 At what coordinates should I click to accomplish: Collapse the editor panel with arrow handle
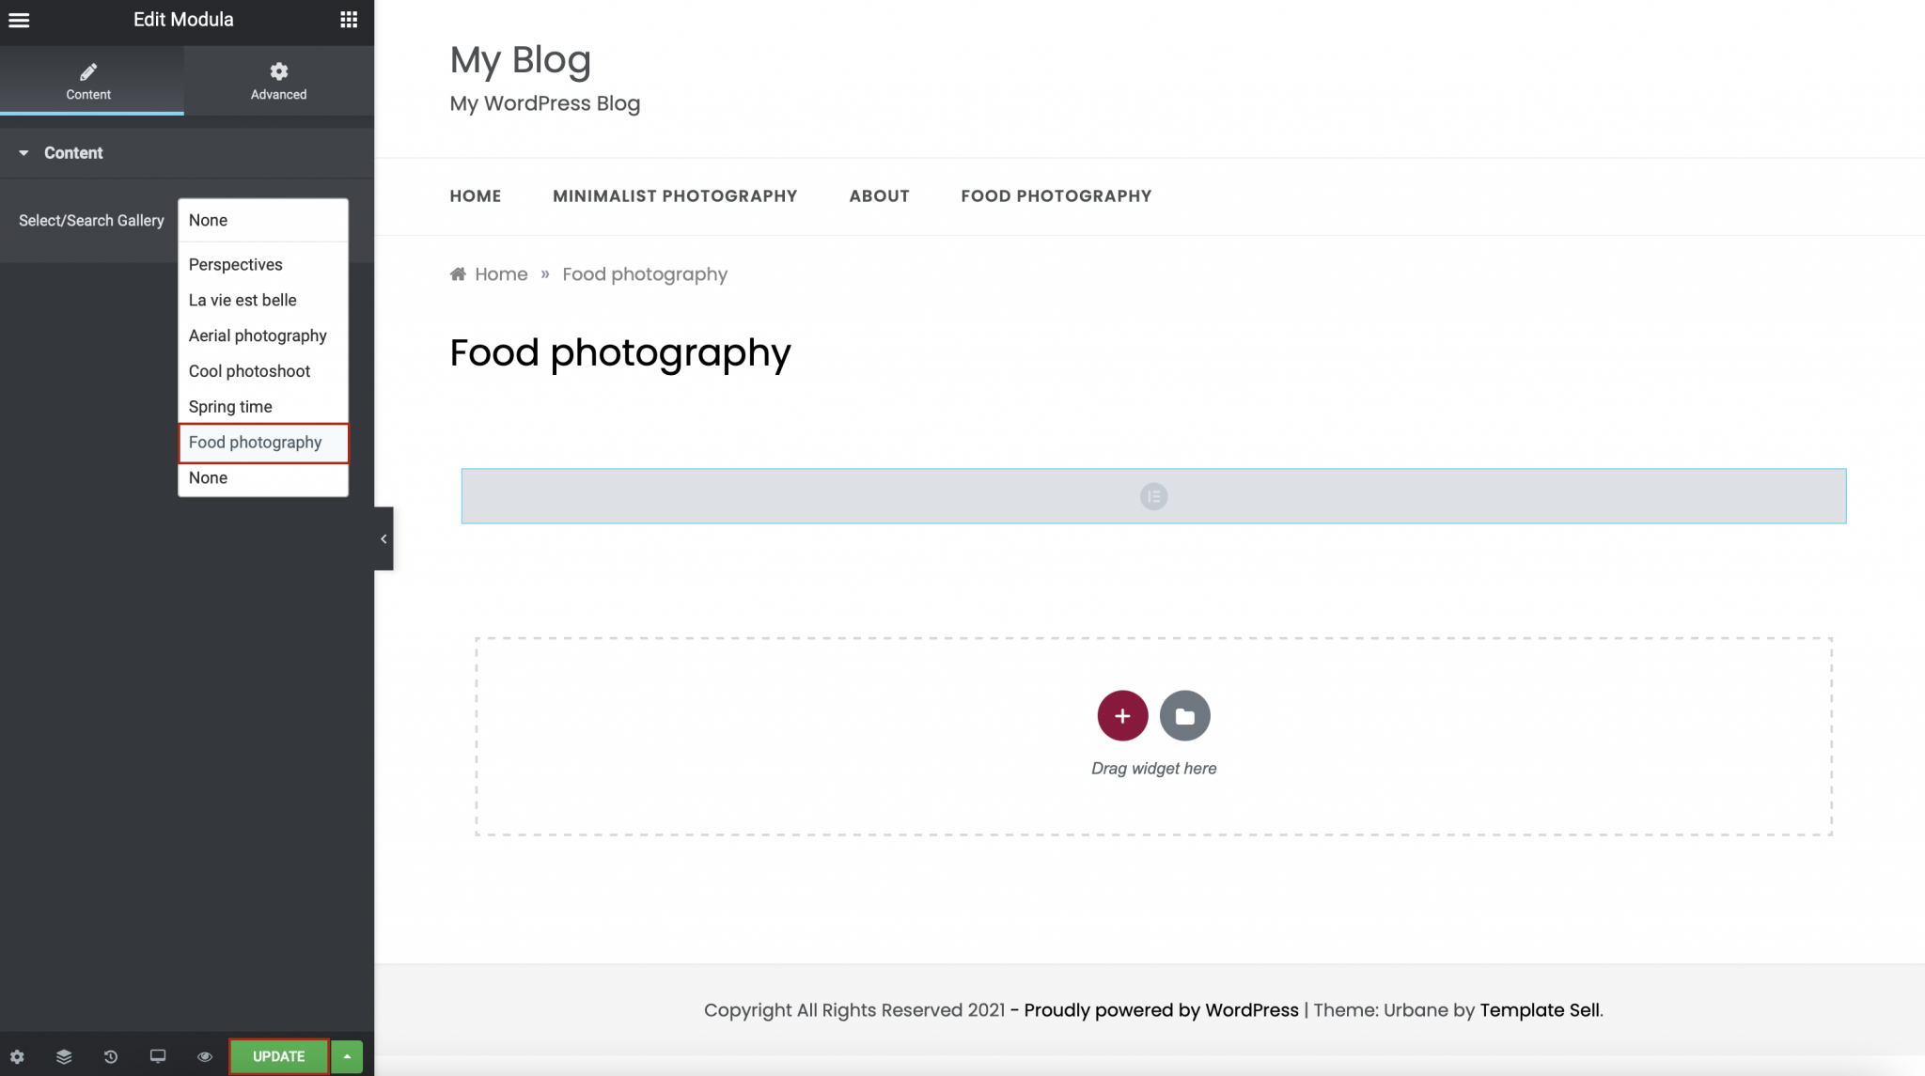pyautogui.click(x=383, y=538)
